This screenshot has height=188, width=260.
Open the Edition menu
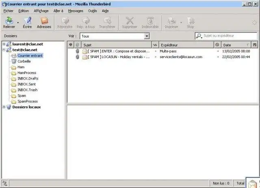[24, 11]
